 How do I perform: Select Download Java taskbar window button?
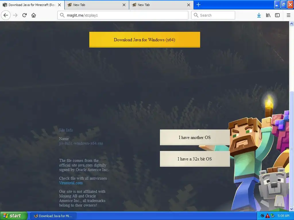[53, 216]
